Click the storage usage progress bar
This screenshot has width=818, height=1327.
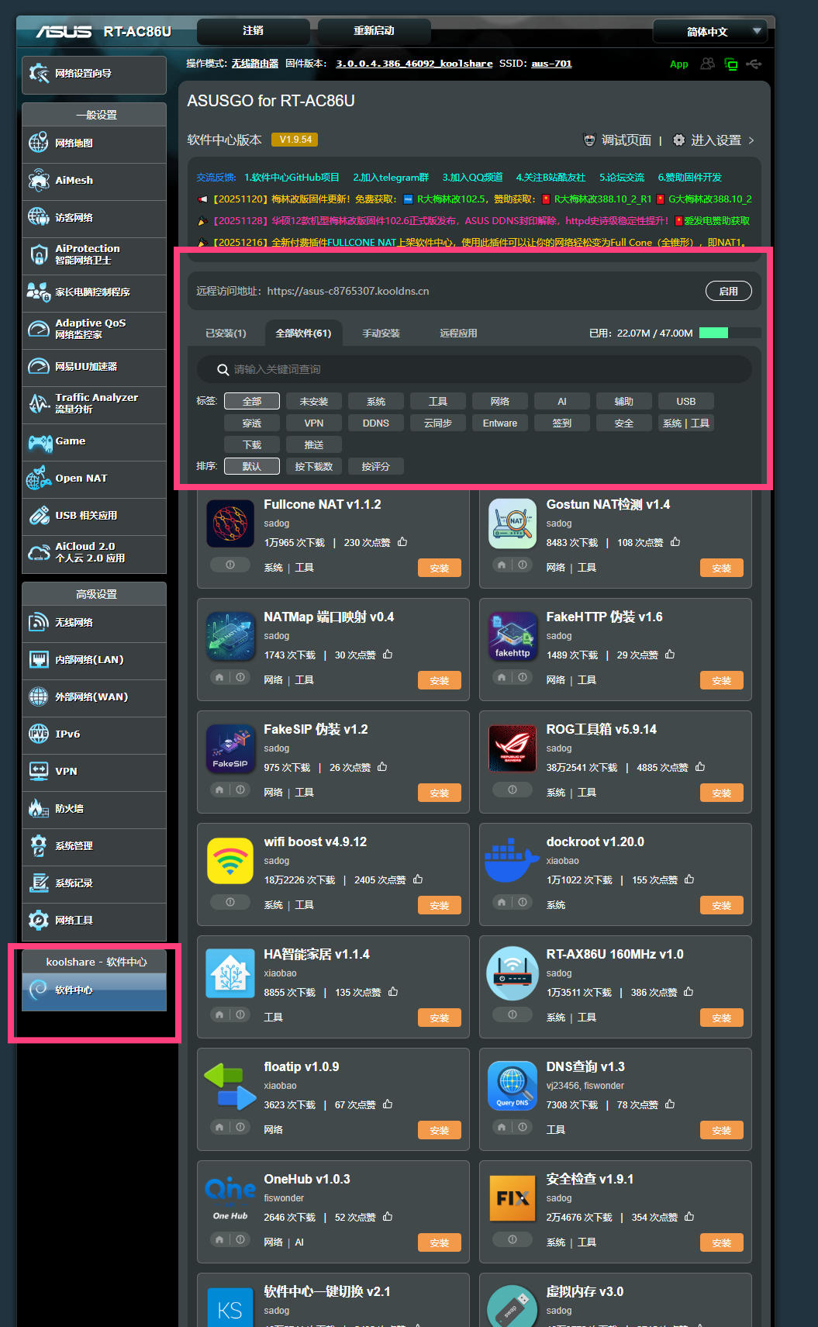pyautogui.click(x=729, y=333)
